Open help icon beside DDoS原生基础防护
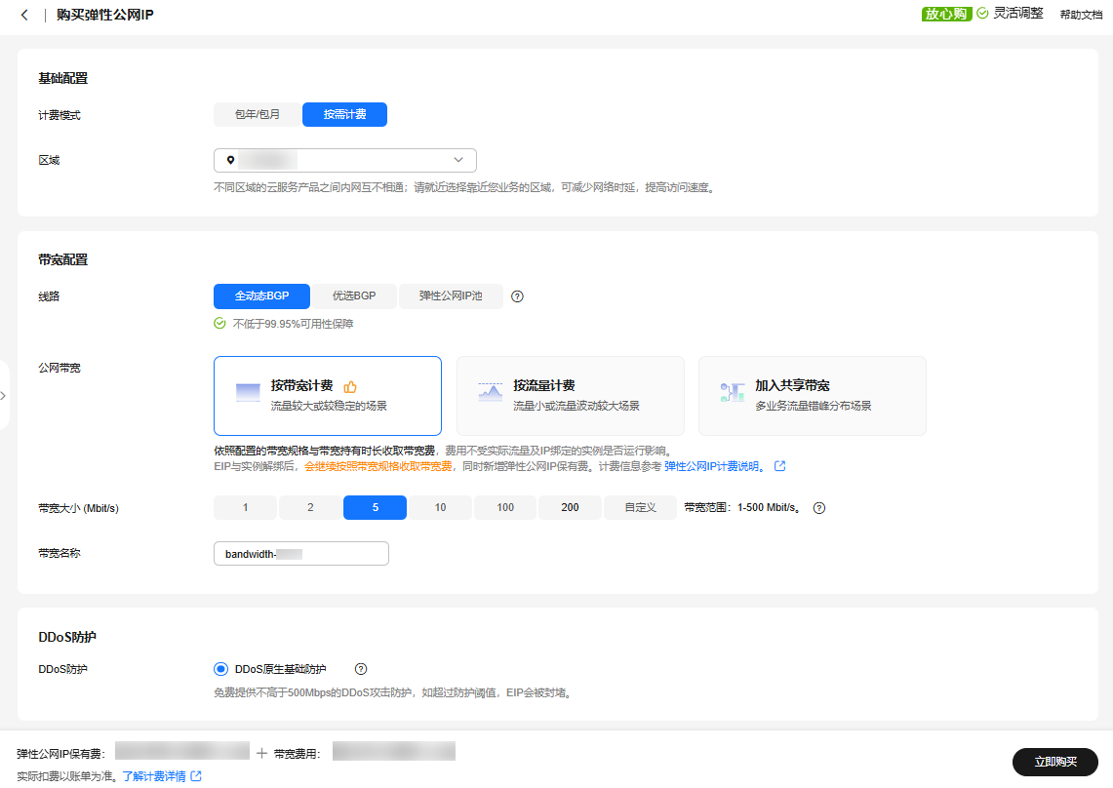This screenshot has width=1113, height=788. tap(361, 669)
